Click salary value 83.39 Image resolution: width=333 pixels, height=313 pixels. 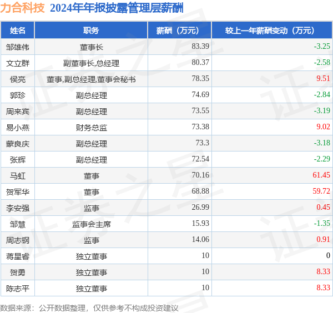click(200, 46)
